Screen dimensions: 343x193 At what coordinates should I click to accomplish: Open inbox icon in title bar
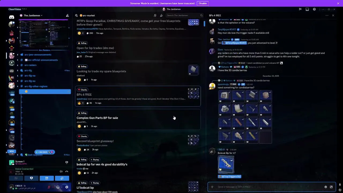click(x=307, y=9)
